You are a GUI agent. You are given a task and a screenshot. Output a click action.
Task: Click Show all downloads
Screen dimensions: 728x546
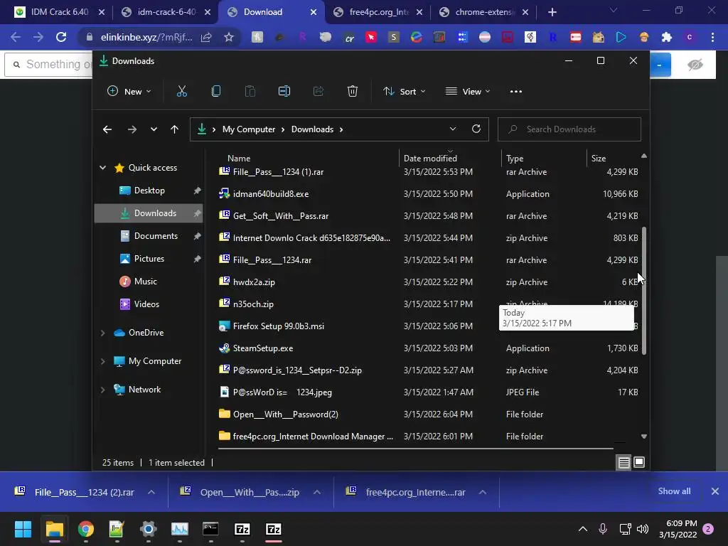coord(674,491)
